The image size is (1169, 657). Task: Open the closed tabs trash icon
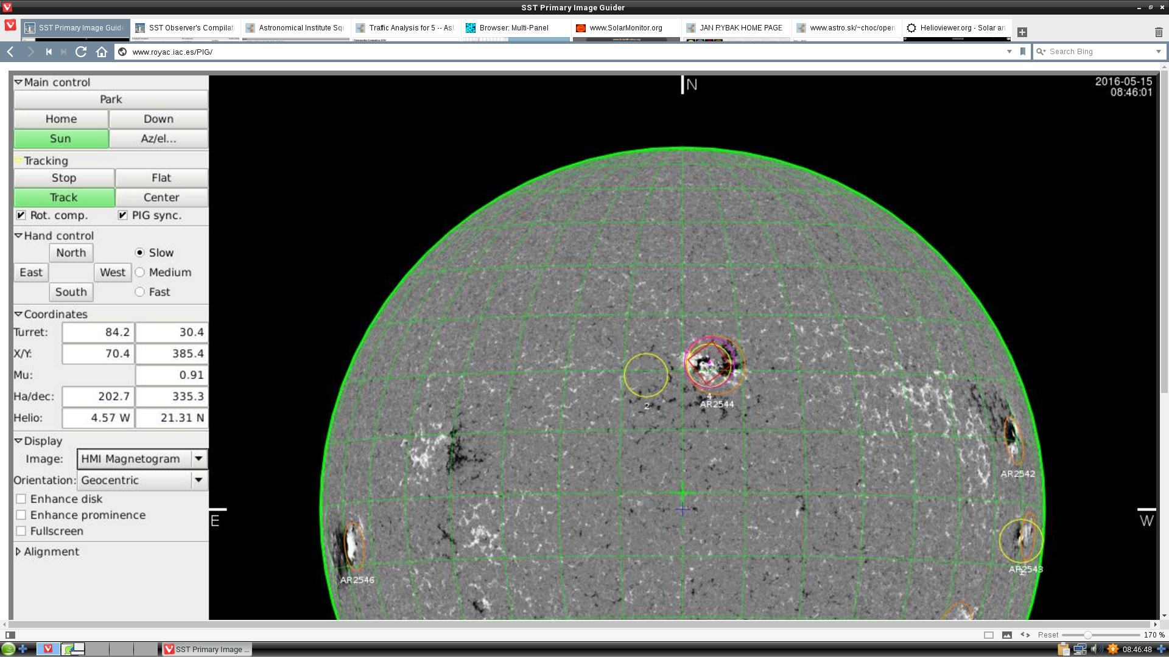coord(1158,32)
